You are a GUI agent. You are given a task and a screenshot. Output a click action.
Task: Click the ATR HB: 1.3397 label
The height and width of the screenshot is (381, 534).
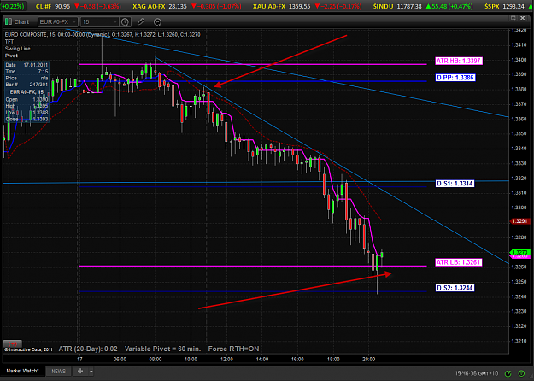point(459,61)
